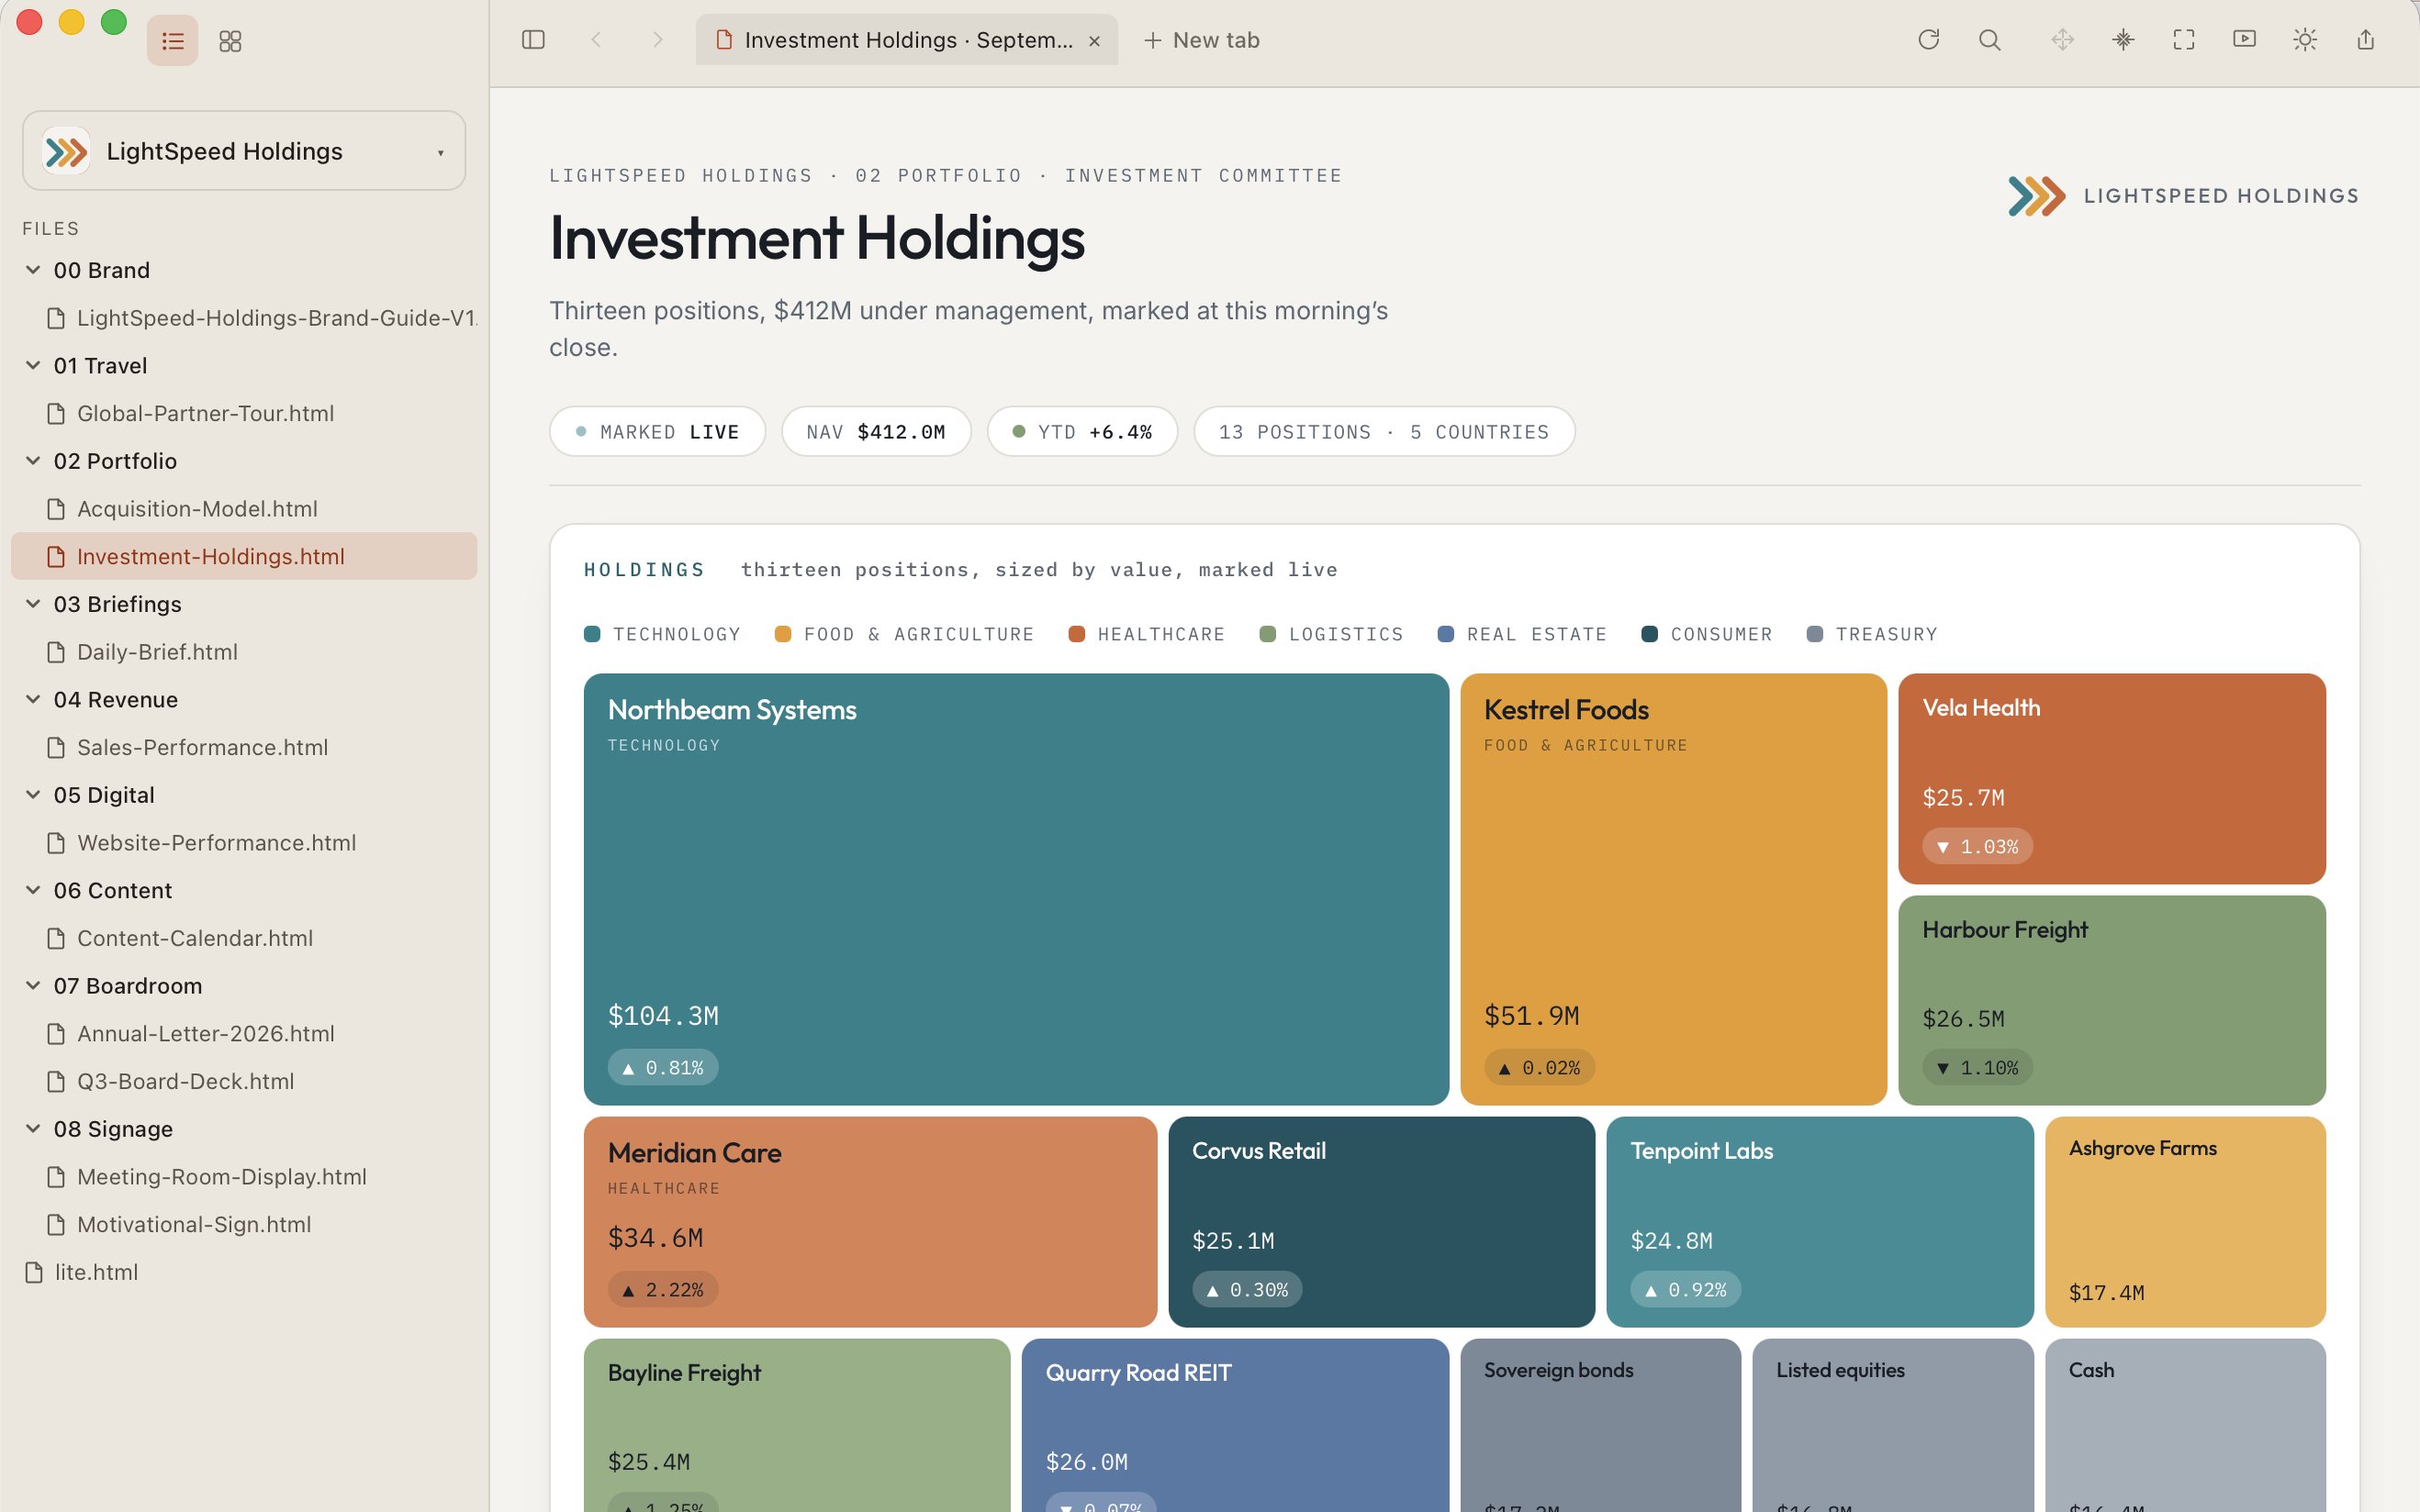Click the MARKED LIVE status pill
The width and height of the screenshot is (2420, 1512).
point(657,432)
